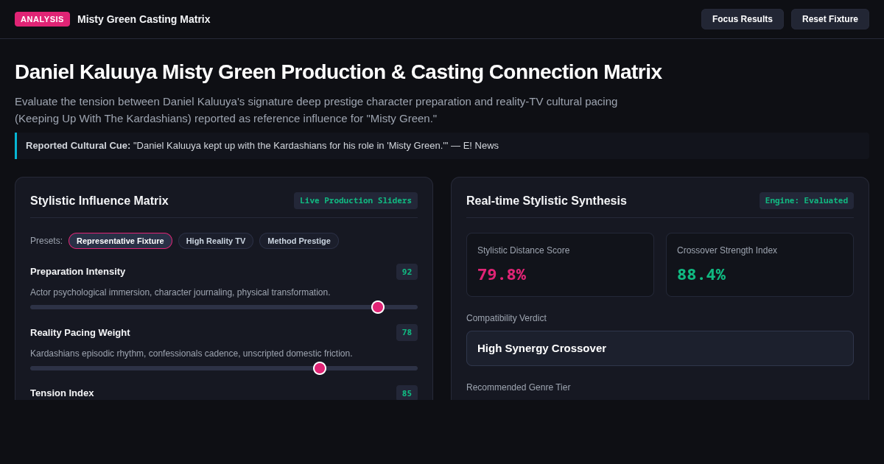Click the High Synergy Crossover verdict box
Viewport: 884px width, 464px height.
tap(660, 348)
